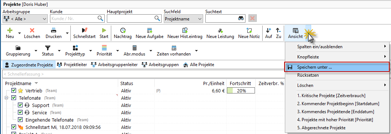
Task: Open the Suchfeld Projektname dropdown
Action: tap(183, 19)
